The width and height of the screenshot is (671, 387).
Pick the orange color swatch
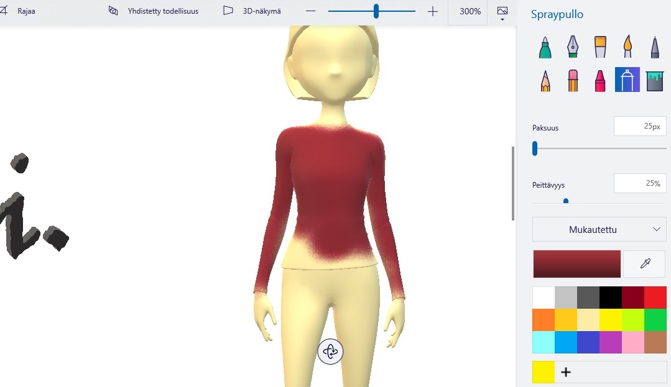(x=544, y=319)
